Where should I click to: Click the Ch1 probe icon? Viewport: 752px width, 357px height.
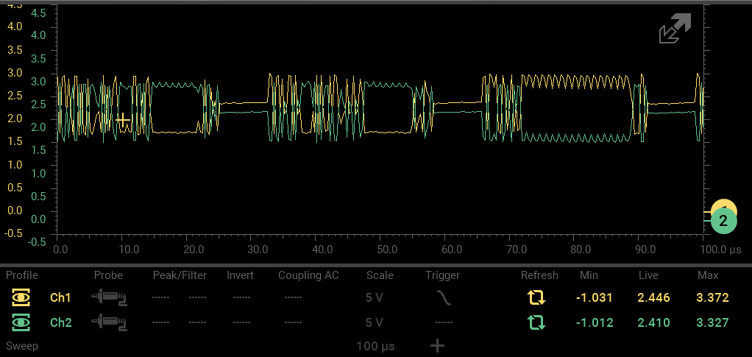108,298
